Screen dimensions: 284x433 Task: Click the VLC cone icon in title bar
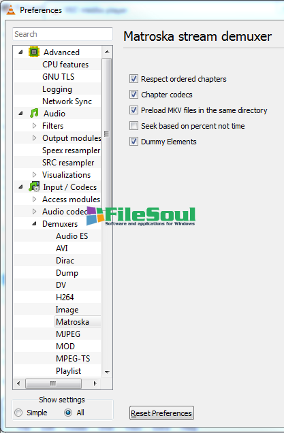[10, 10]
